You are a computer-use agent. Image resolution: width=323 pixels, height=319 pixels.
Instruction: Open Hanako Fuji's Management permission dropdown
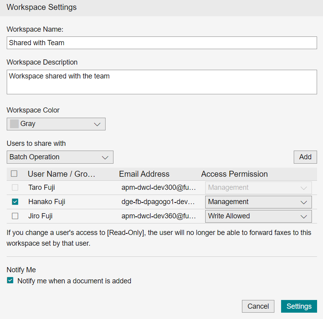pyautogui.click(x=258, y=202)
